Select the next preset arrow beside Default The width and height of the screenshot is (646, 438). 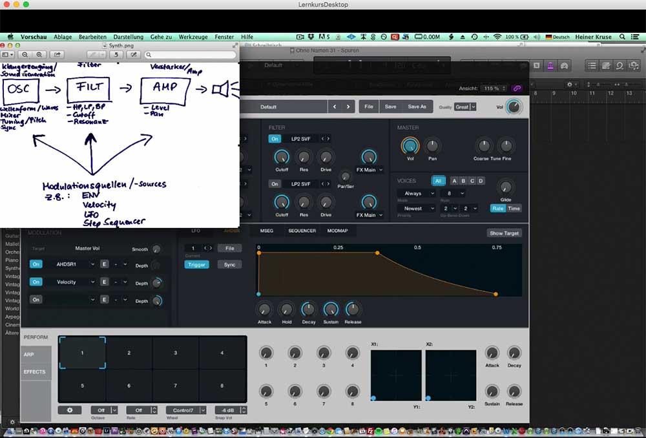click(348, 107)
